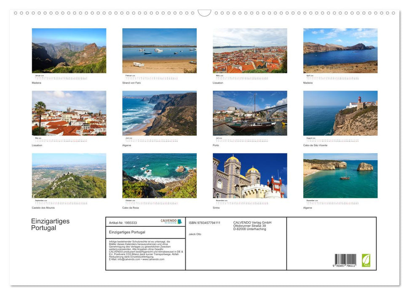The width and height of the screenshot is (409, 295).
Task: Click the ISBN 9783457794111 text
Action: click(205, 222)
